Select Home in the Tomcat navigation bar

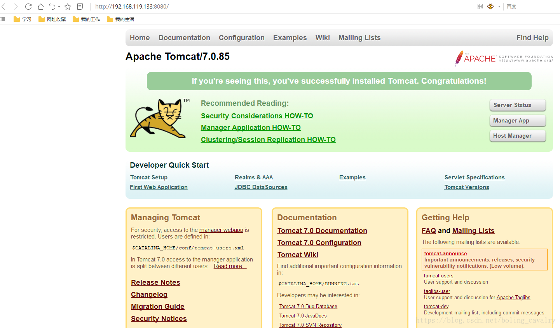[x=140, y=38]
